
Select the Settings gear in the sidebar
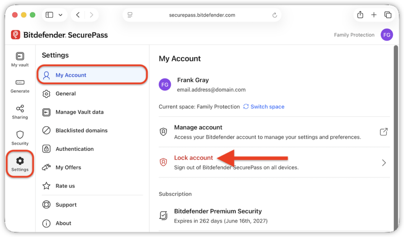tap(20, 164)
